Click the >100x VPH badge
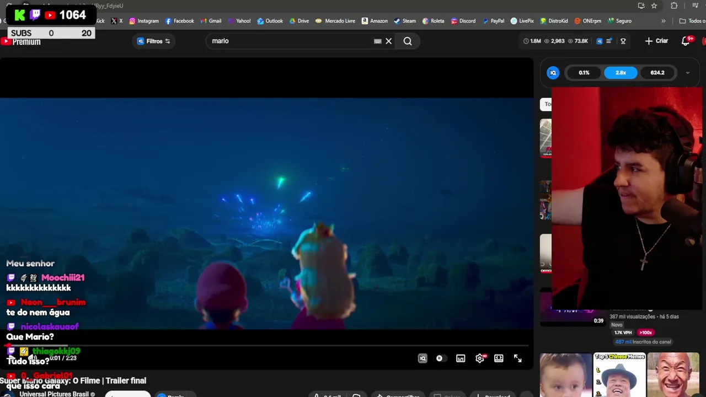 [645, 332]
